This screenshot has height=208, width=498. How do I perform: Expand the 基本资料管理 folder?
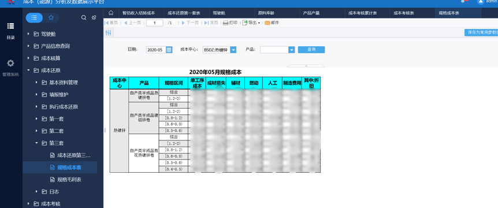coord(36,83)
